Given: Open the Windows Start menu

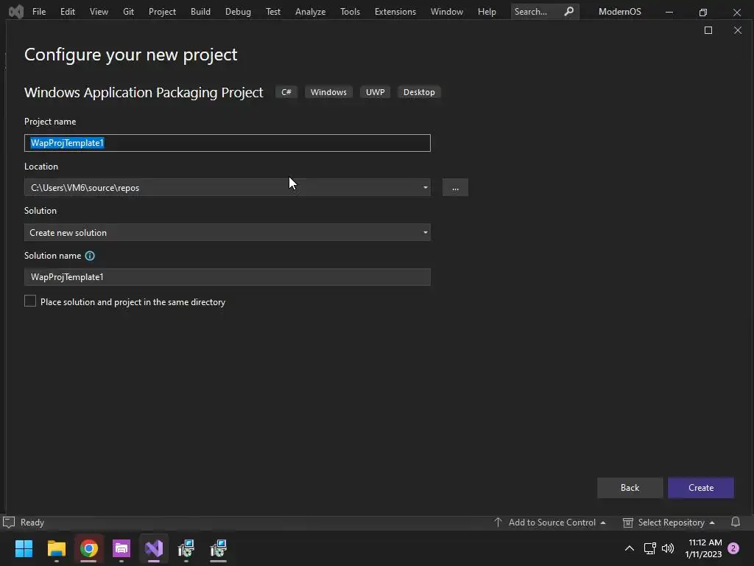Looking at the screenshot, I should [24, 548].
